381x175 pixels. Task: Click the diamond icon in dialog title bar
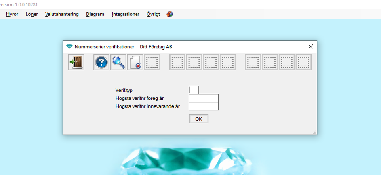pyautogui.click(x=69, y=46)
